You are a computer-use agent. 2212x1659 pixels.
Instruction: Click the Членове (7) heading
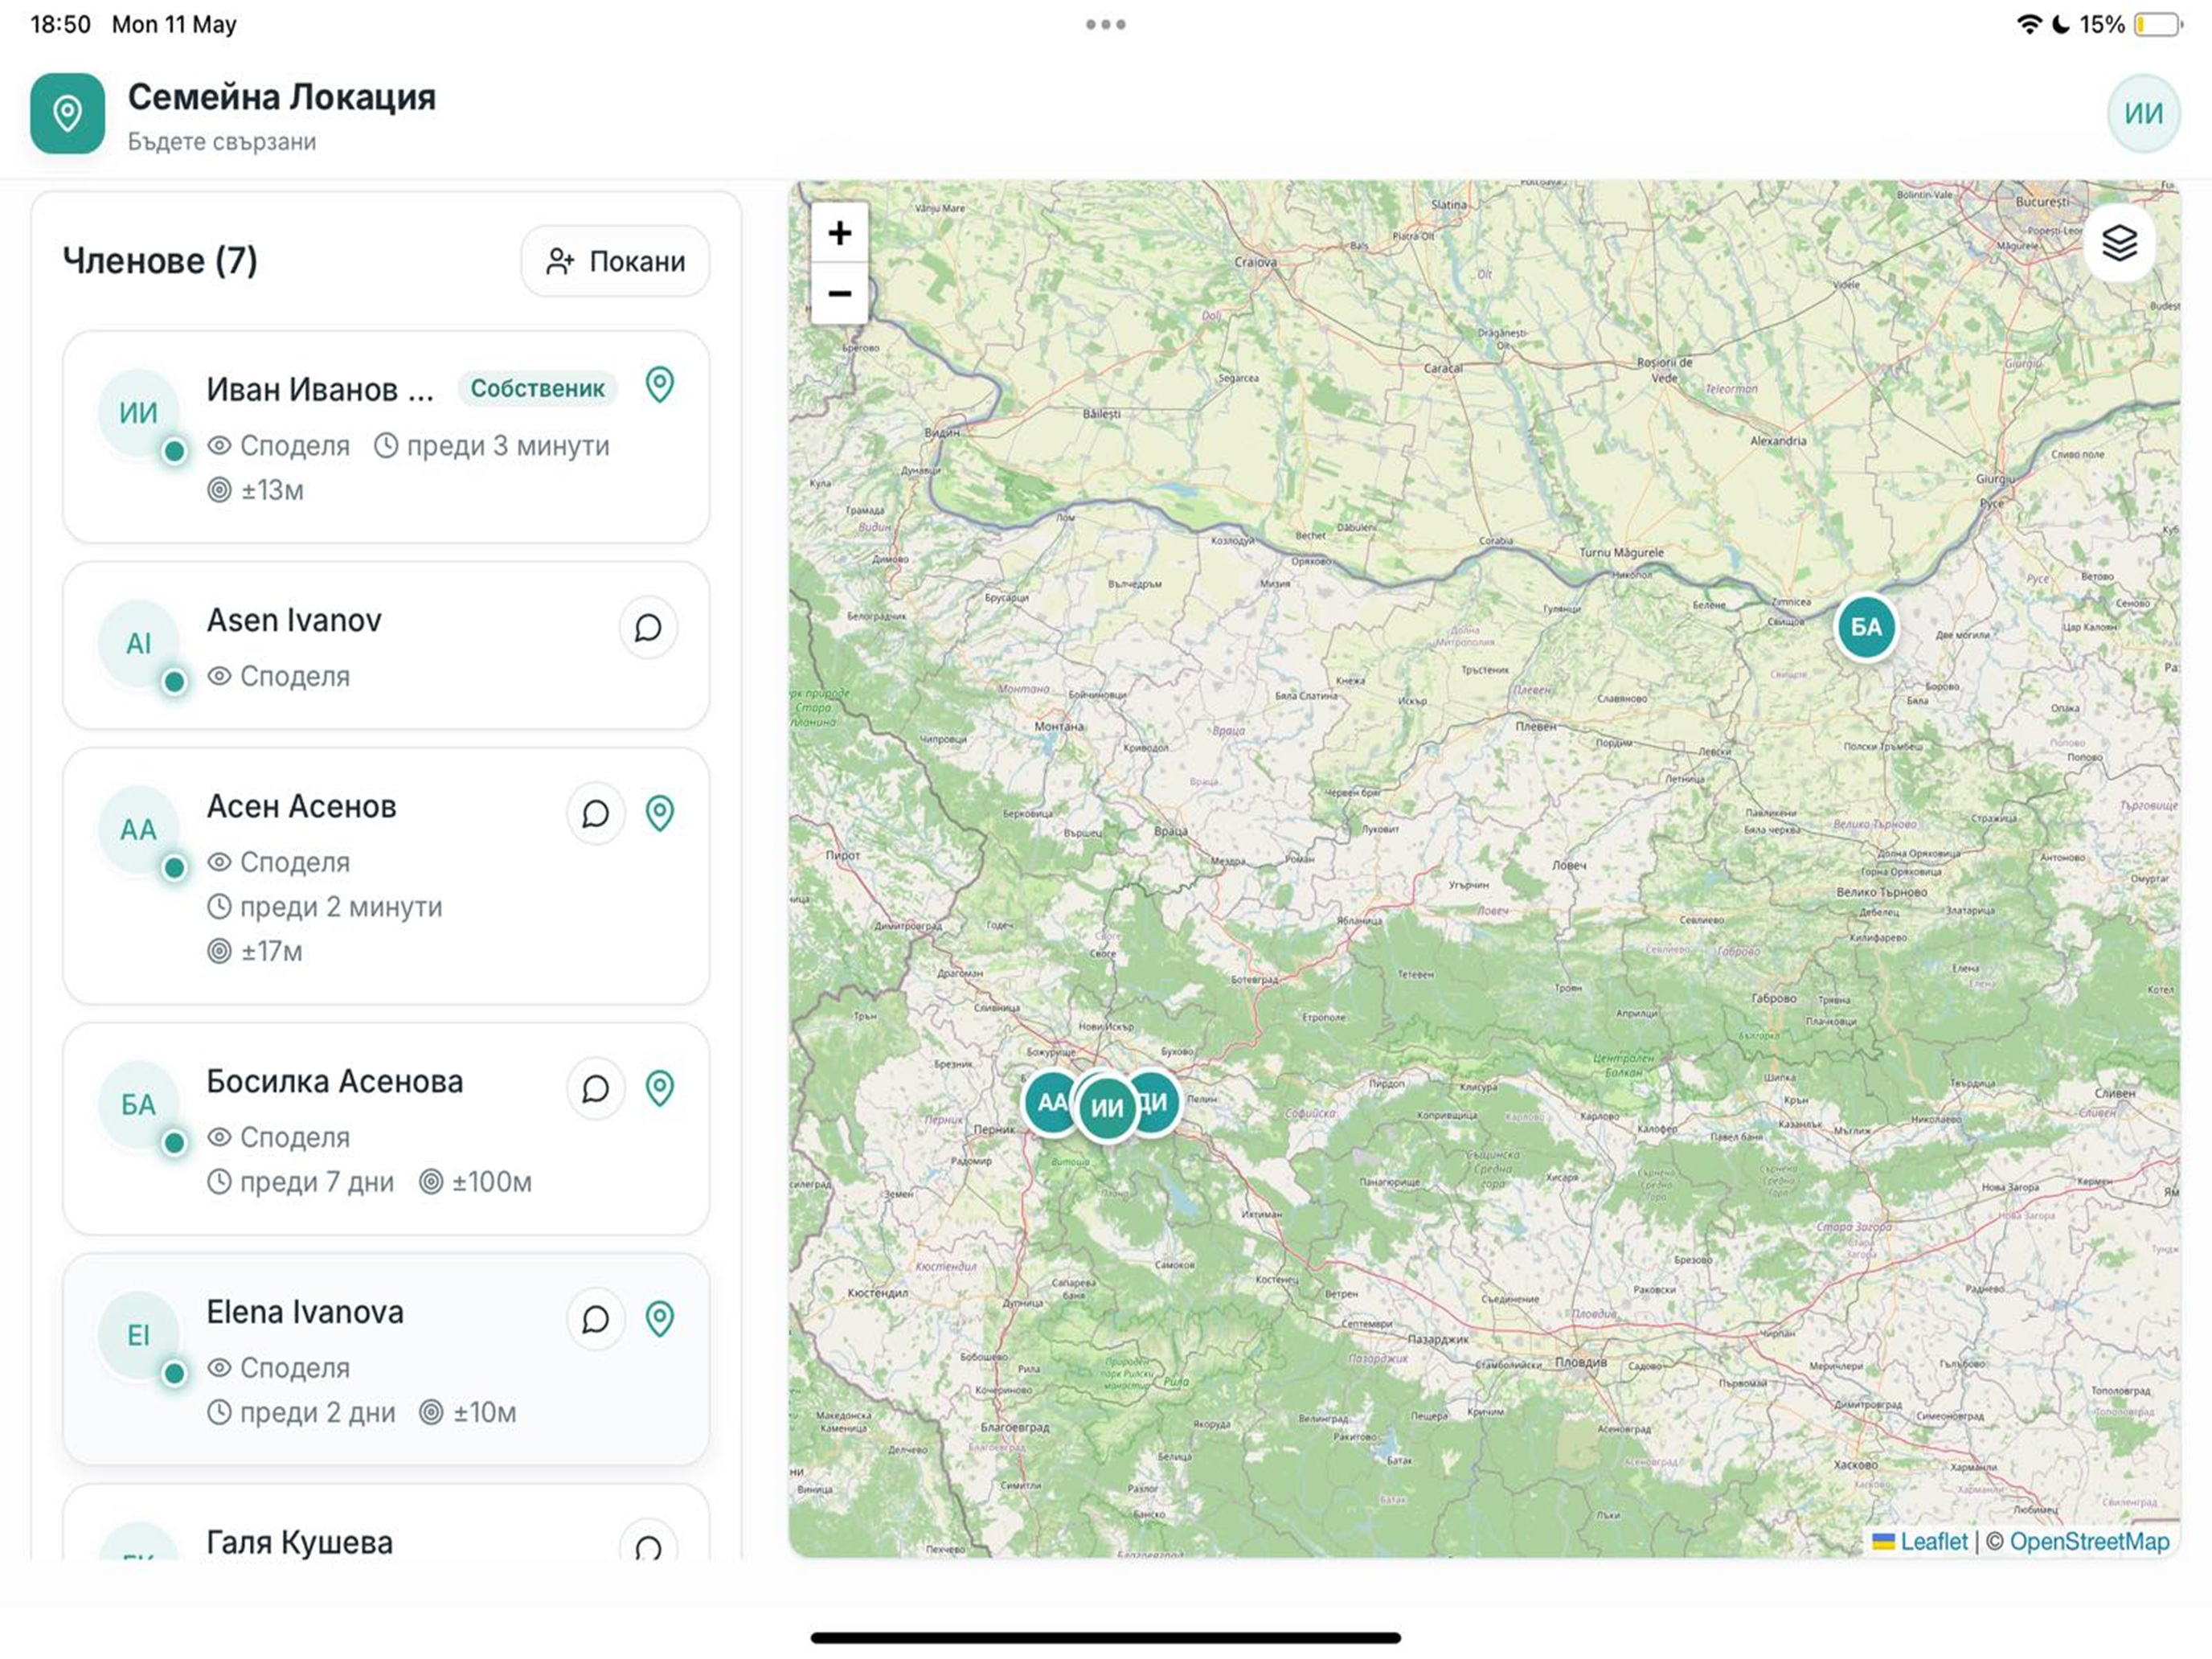coord(160,261)
